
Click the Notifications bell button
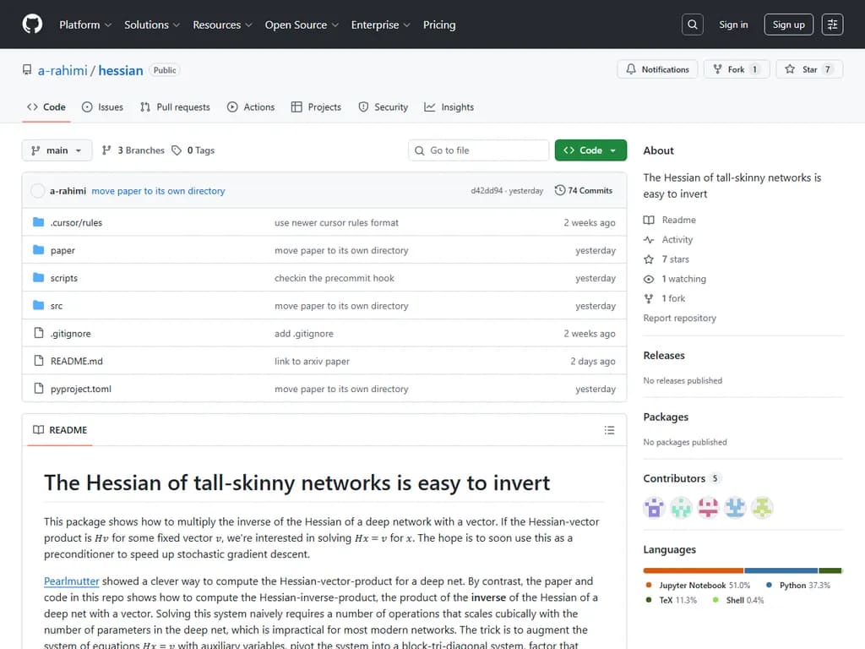point(658,69)
